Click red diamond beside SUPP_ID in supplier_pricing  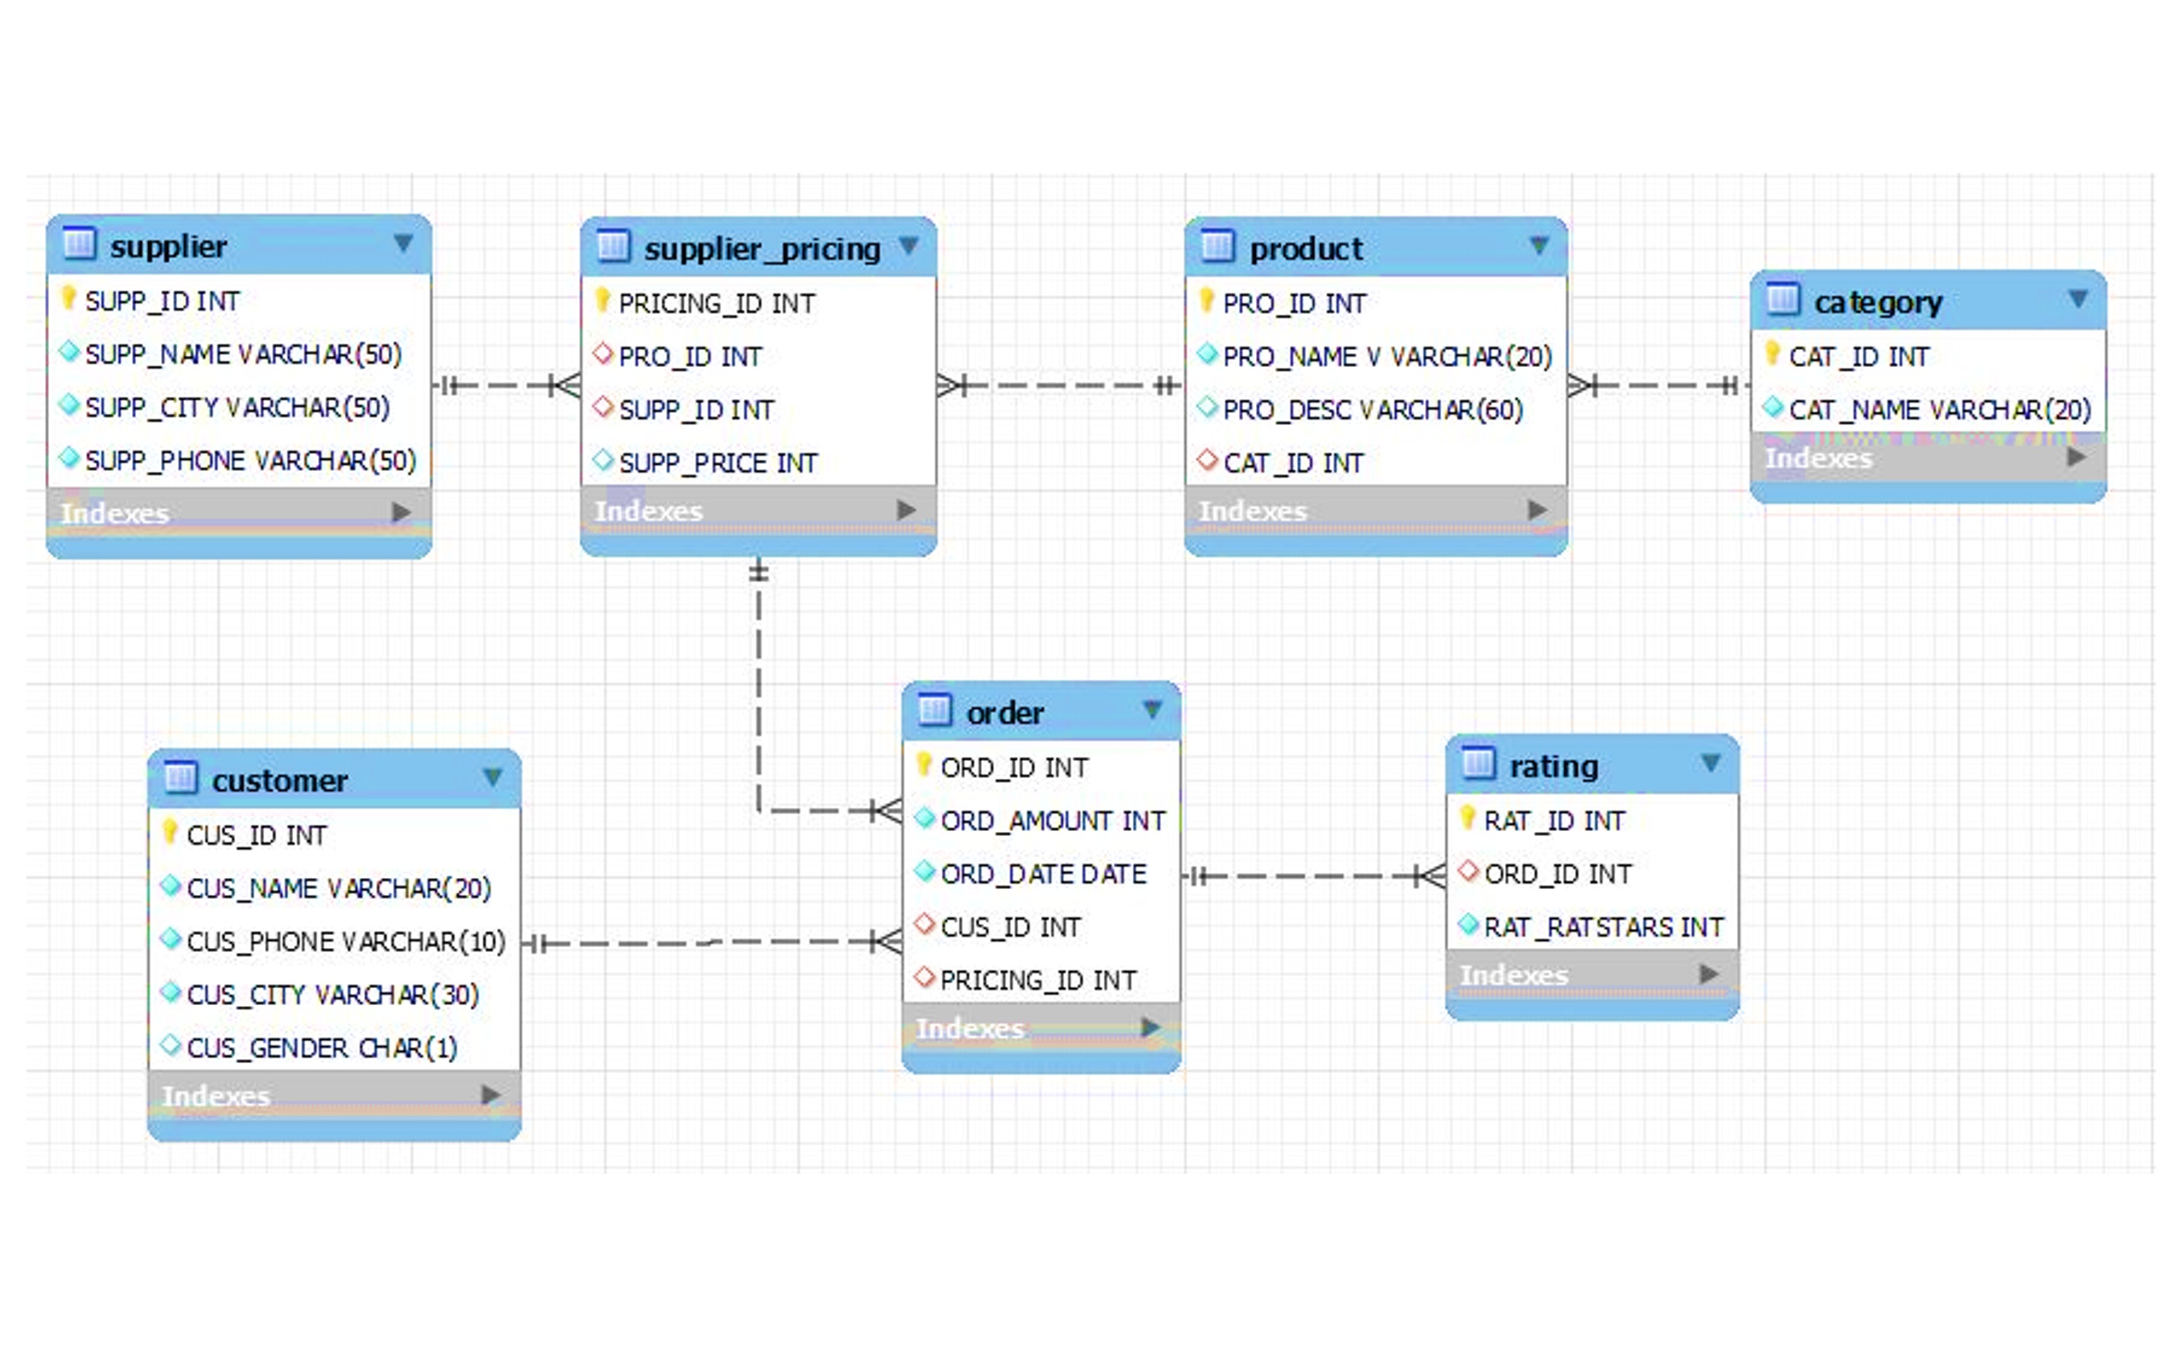pyautogui.click(x=603, y=408)
